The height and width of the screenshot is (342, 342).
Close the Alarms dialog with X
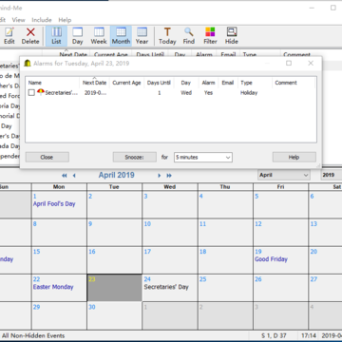pos(311,63)
